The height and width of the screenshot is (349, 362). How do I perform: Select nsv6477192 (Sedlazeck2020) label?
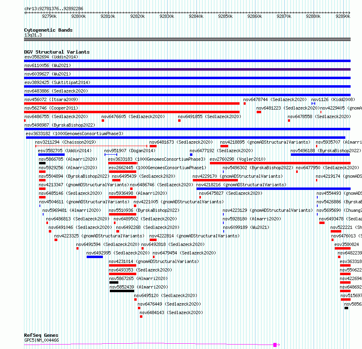[221, 151]
